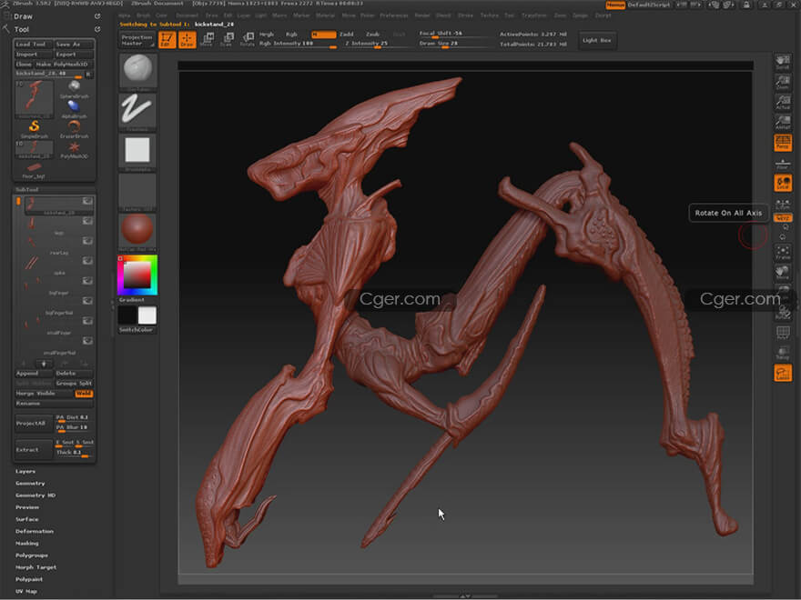Expand the Morph Target section
The width and height of the screenshot is (801, 600).
(35, 567)
